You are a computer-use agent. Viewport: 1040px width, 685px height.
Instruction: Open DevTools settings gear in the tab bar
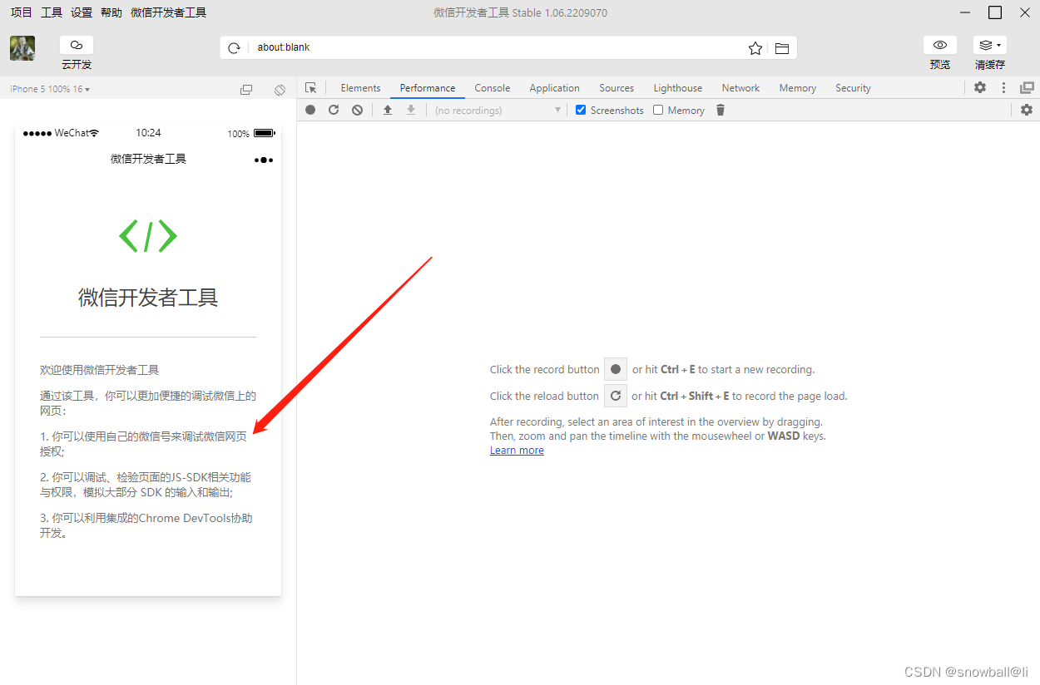[x=980, y=87]
